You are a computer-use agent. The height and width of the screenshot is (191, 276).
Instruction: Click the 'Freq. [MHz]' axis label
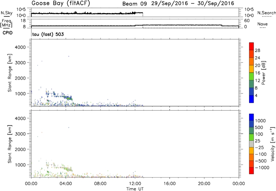pyautogui.click(x=6, y=23)
